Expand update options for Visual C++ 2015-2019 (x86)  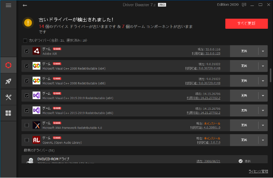[263, 110]
